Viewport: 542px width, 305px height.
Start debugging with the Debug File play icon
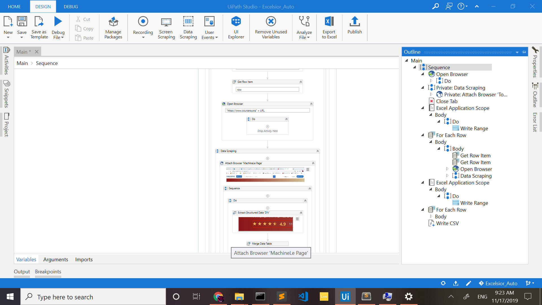coord(58,21)
